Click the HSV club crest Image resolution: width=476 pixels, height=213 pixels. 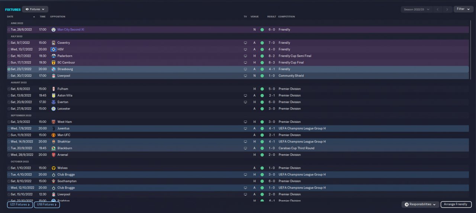[54, 49]
